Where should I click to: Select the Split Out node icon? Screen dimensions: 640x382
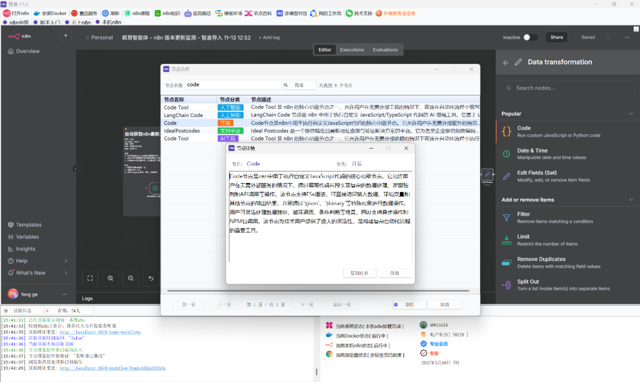[x=507, y=285]
